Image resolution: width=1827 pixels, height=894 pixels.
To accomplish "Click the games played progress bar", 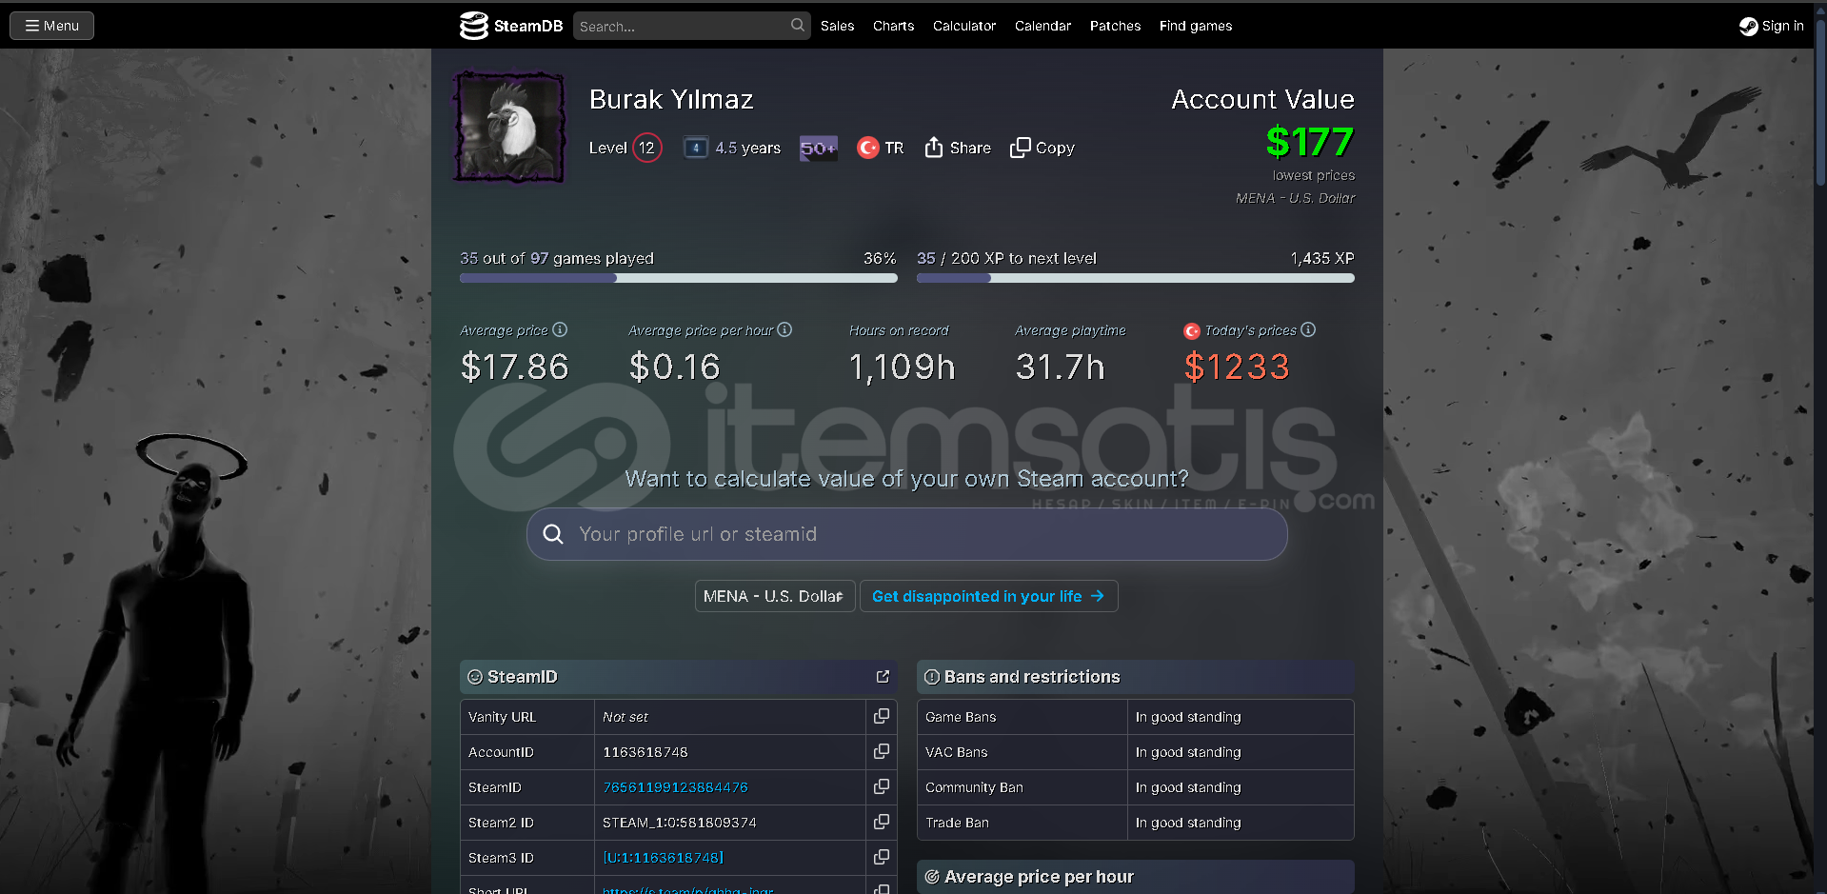I will pos(679,278).
